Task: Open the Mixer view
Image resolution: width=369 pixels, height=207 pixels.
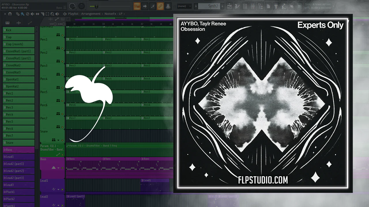Action: coord(253,6)
